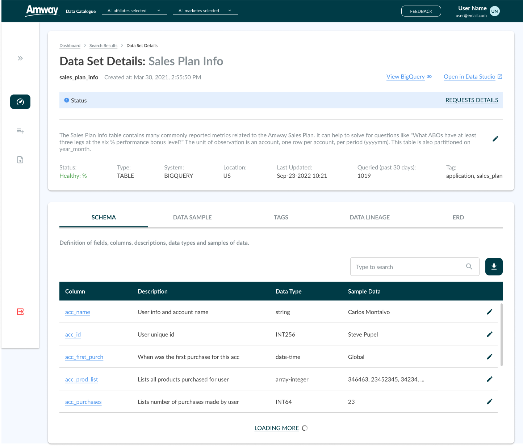Edit the acc_purchases row pencil icon
This screenshot has width=523, height=446.
pos(489,401)
